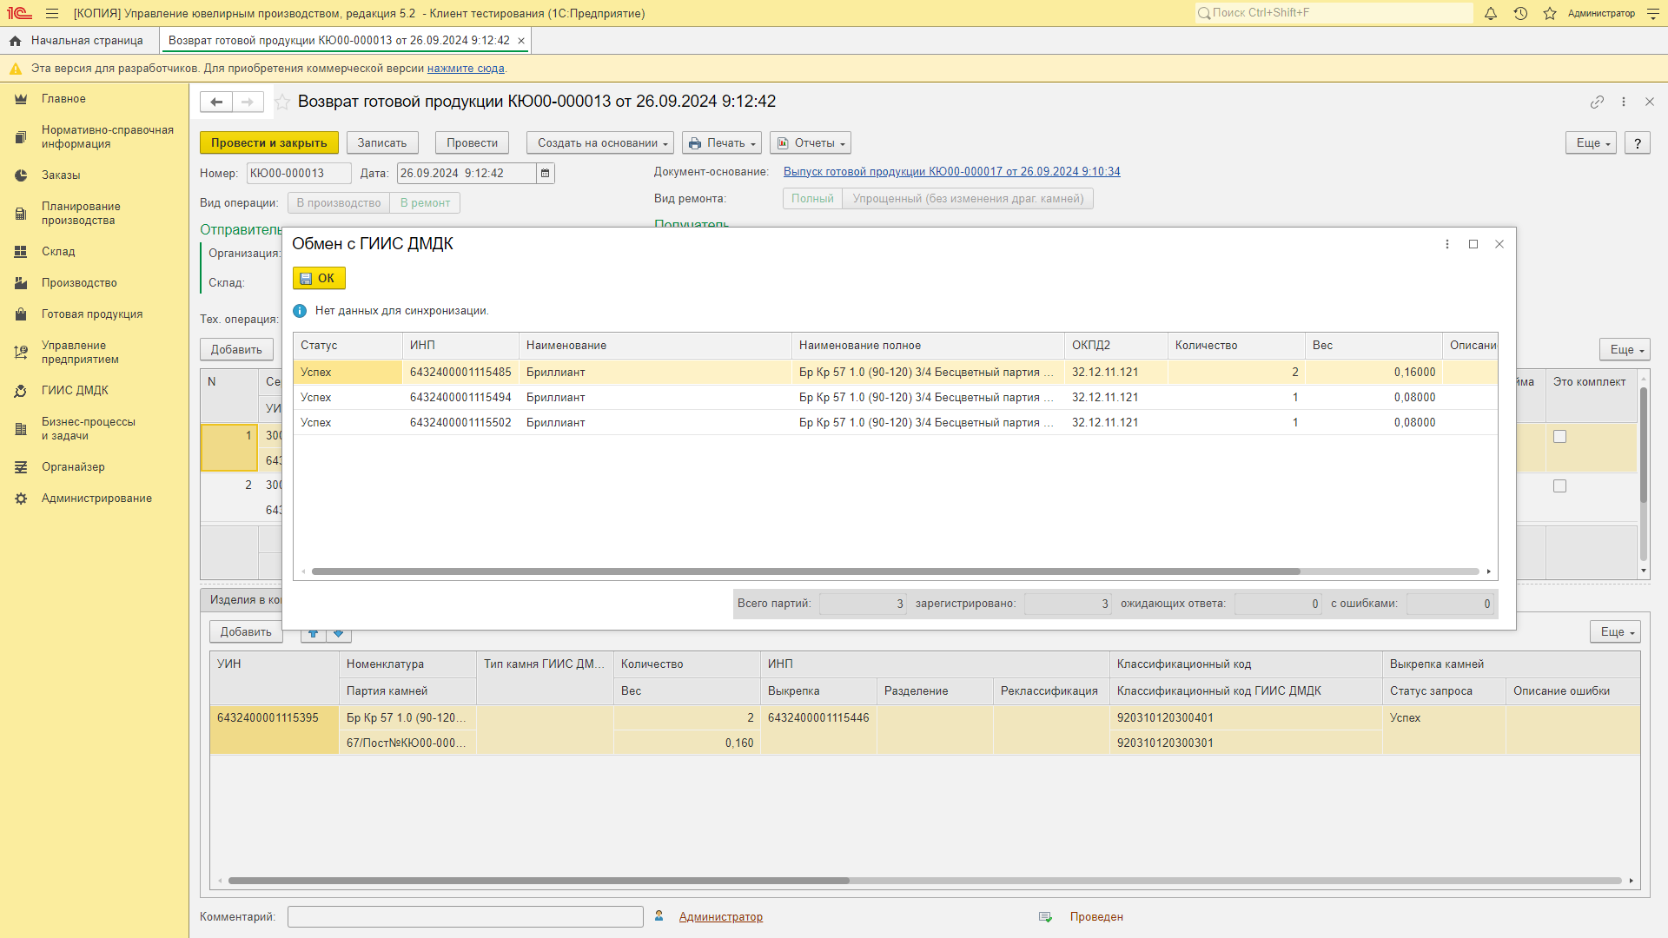Select the Полный repair type toggle
1668x938 pixels.
tap(812, 199)
